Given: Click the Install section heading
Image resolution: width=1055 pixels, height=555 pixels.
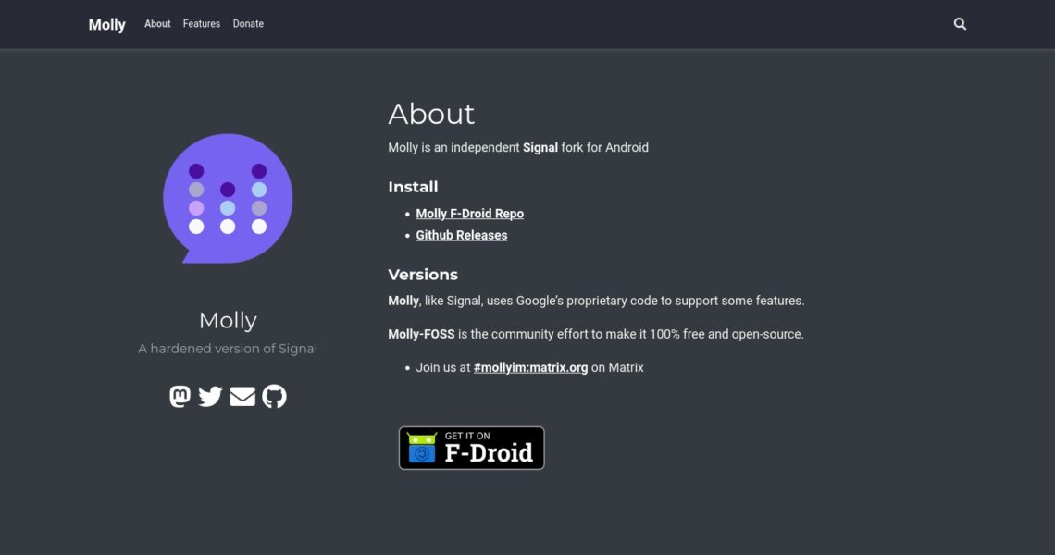Looking at the screenshot, I should point(413,187).
